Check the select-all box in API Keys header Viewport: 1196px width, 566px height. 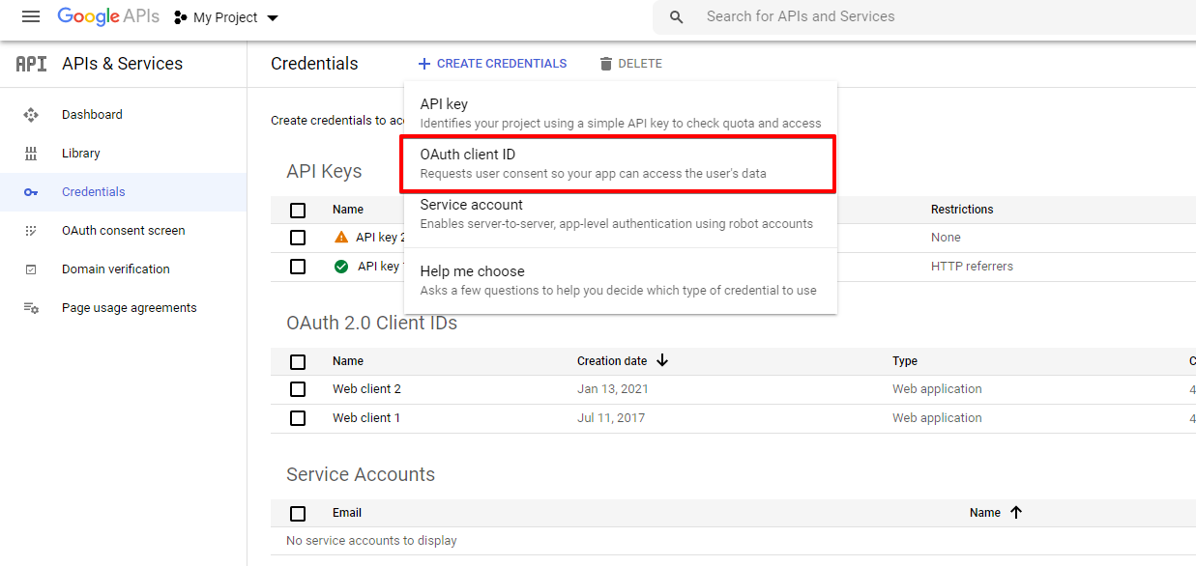(298, 210)
